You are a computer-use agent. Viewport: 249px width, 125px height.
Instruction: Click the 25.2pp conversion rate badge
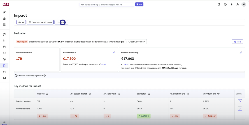pos(210,116)
